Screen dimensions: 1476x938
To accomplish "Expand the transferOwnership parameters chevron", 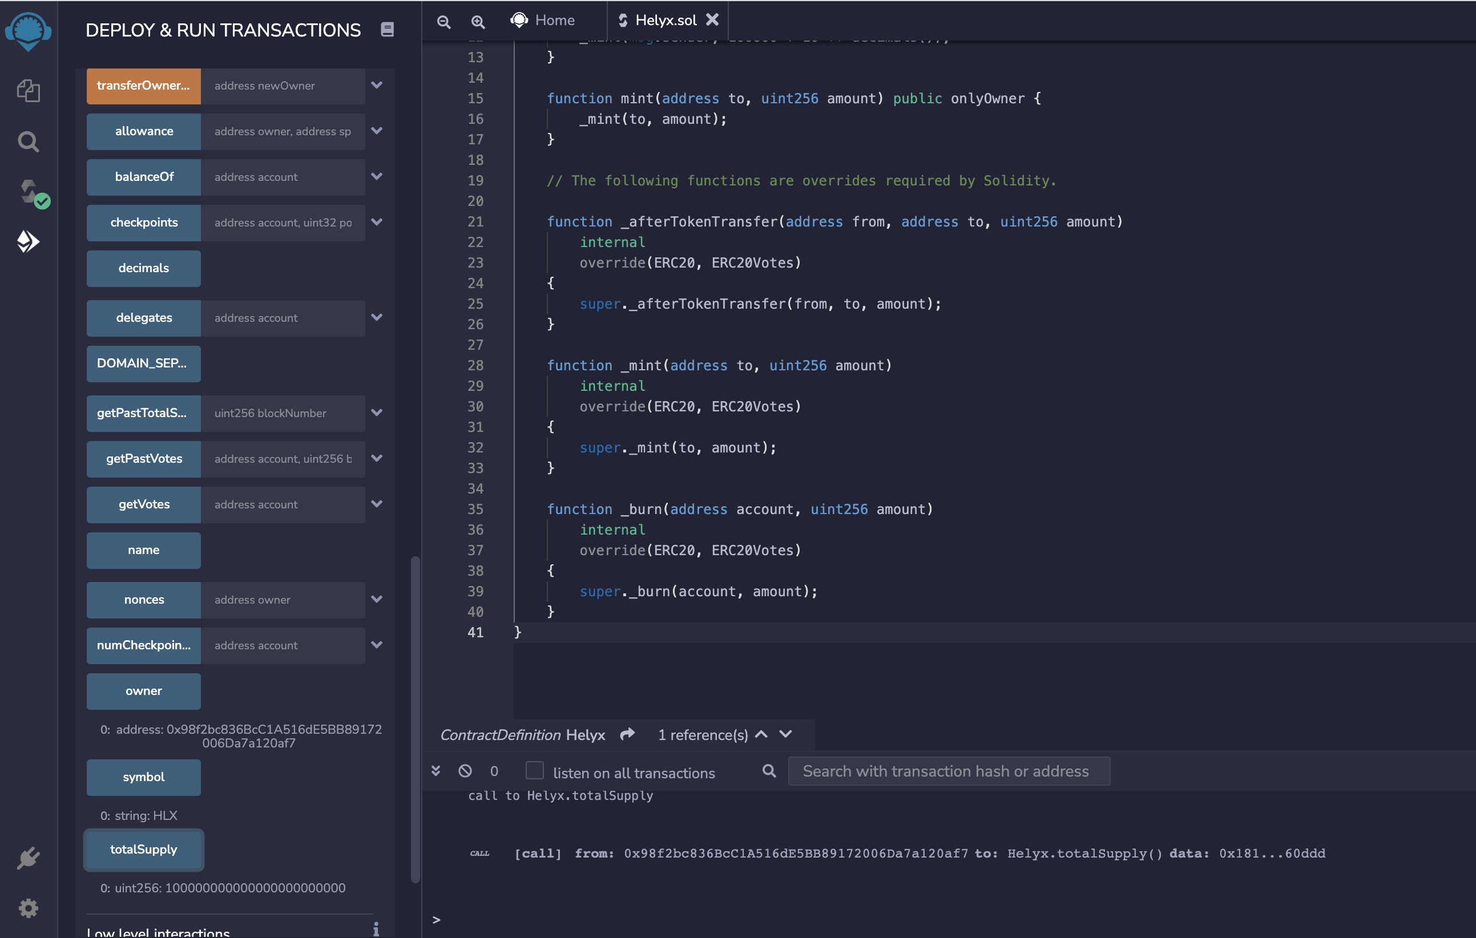I will click(x=377, y=85).
